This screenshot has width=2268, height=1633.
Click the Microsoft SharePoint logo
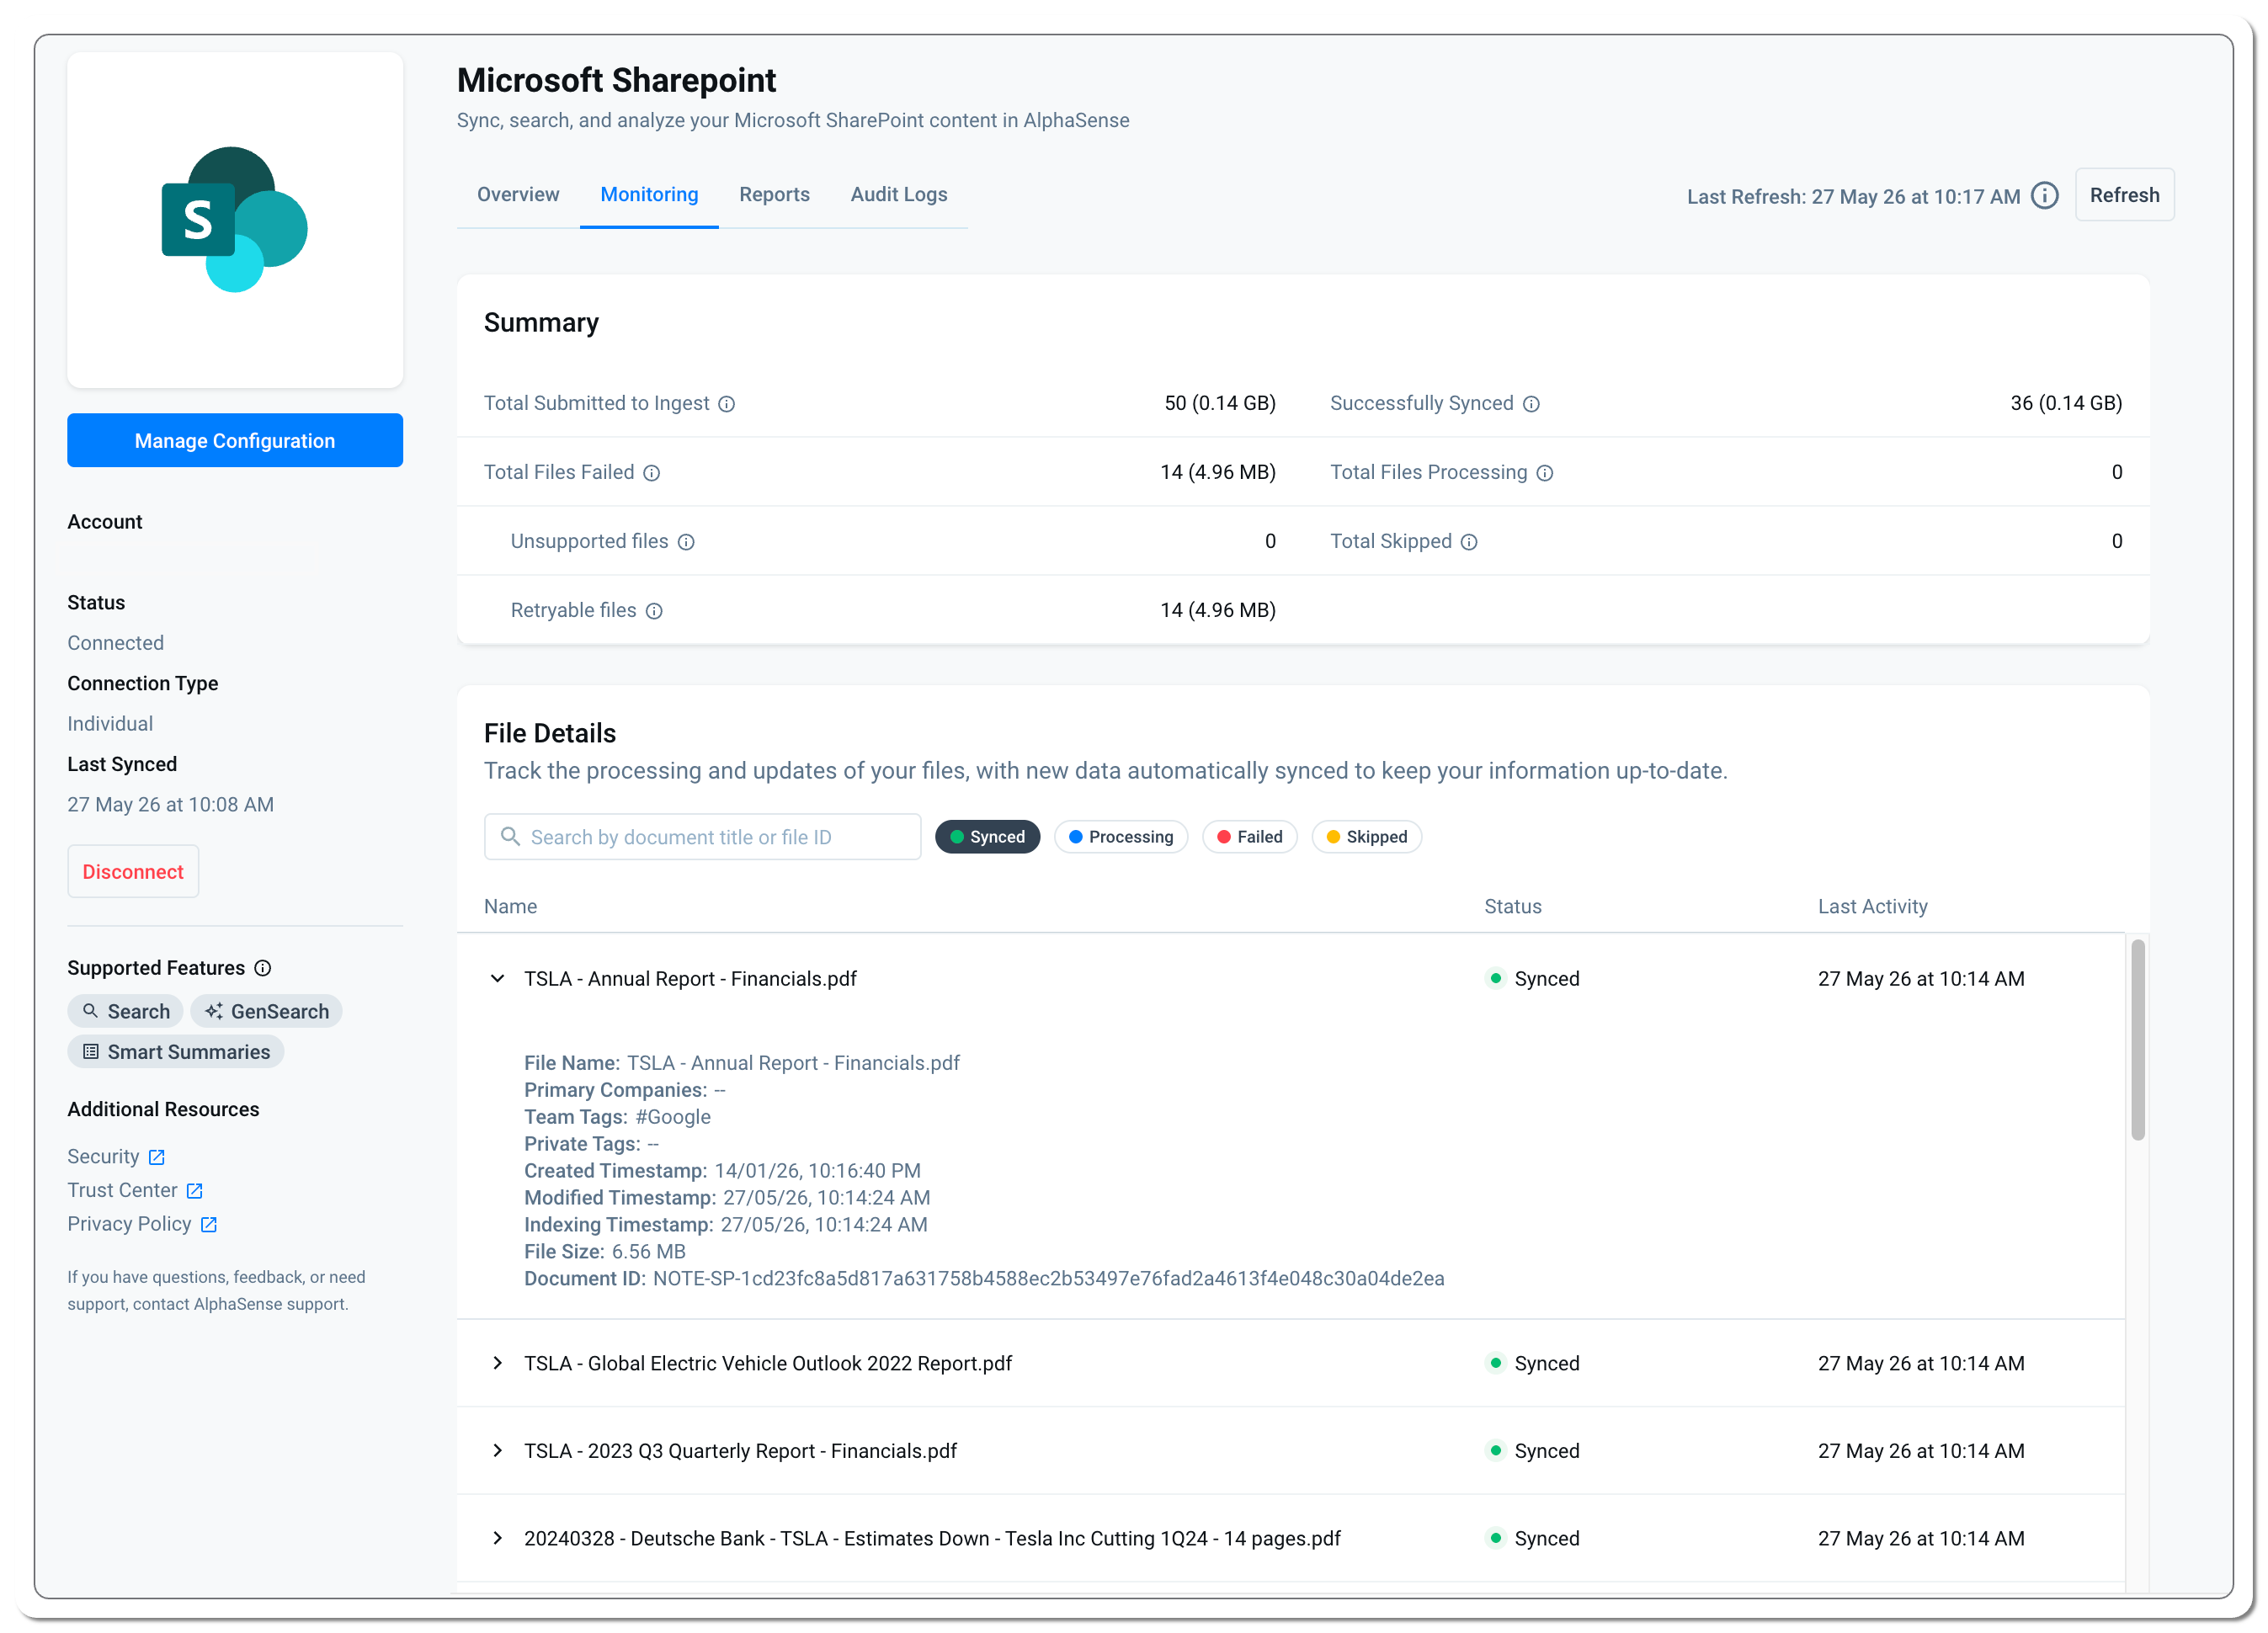[235, 220]
